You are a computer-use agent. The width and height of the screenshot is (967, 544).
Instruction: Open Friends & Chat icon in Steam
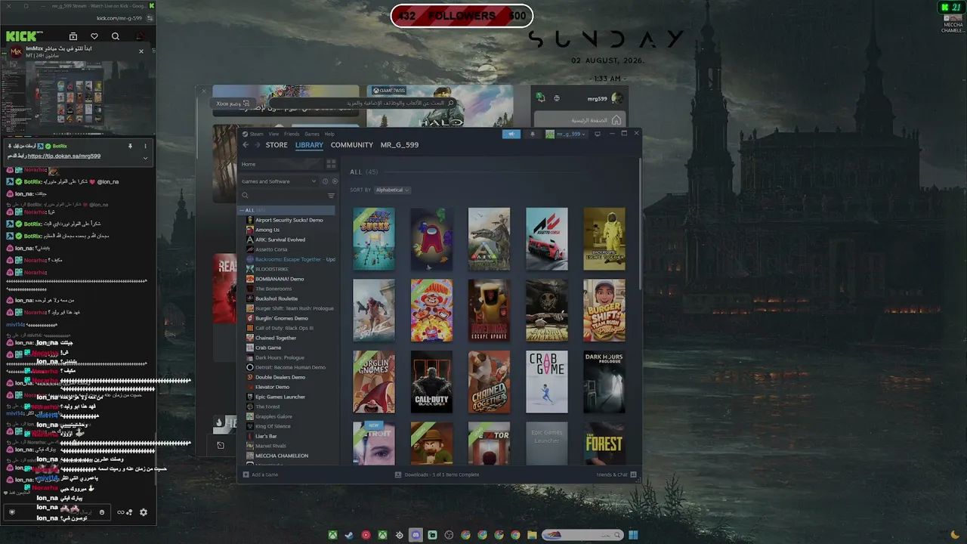[633, 474]
